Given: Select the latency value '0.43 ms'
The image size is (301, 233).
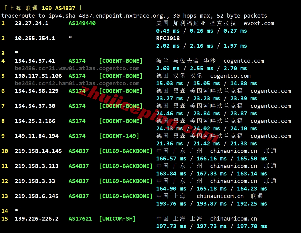Looking at the screenshot, I should [168, 31].
